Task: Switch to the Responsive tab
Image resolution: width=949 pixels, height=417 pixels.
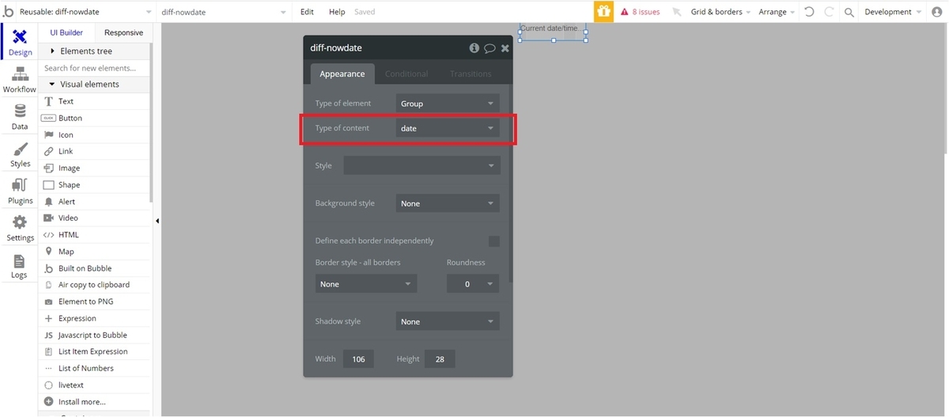Action: pyautogui.click(x=123, y=32)
